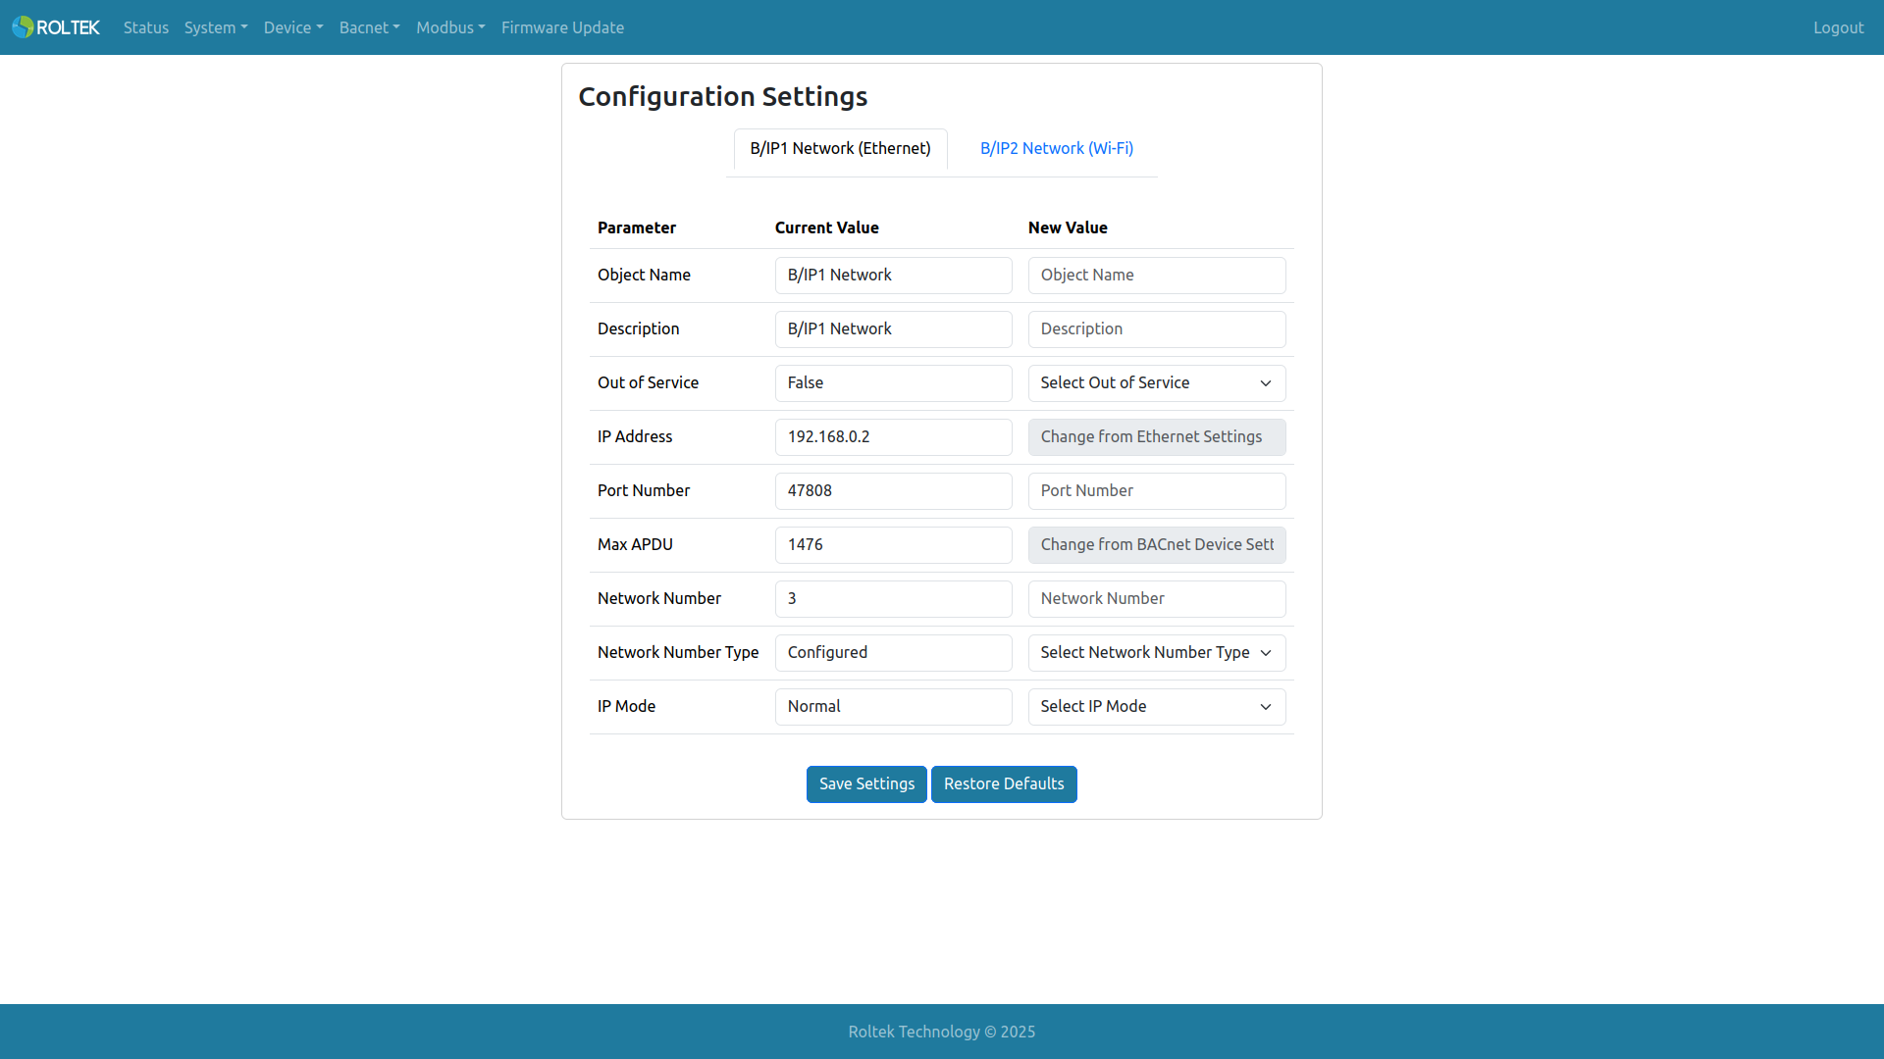Click the Parameter column header
Screen dimensions: 1884x1059
(637, 227)
